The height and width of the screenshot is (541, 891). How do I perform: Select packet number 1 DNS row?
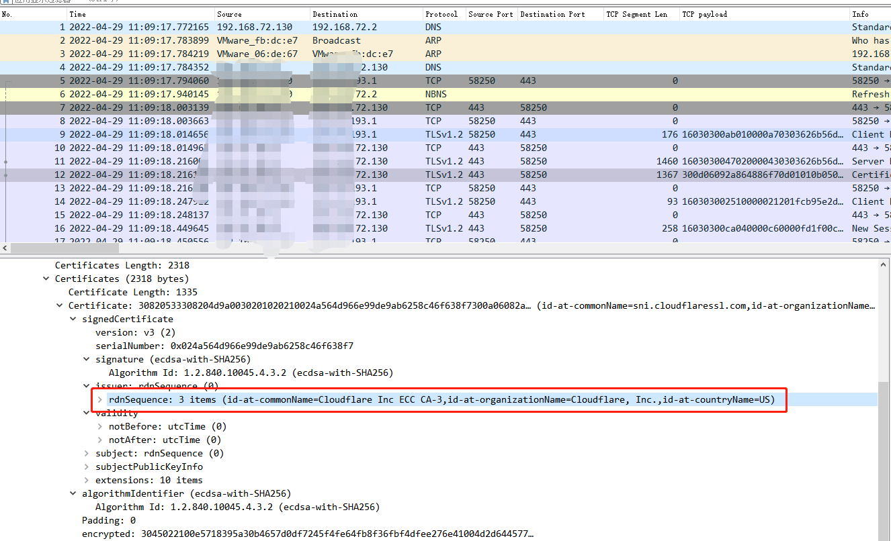coord(269,28)
